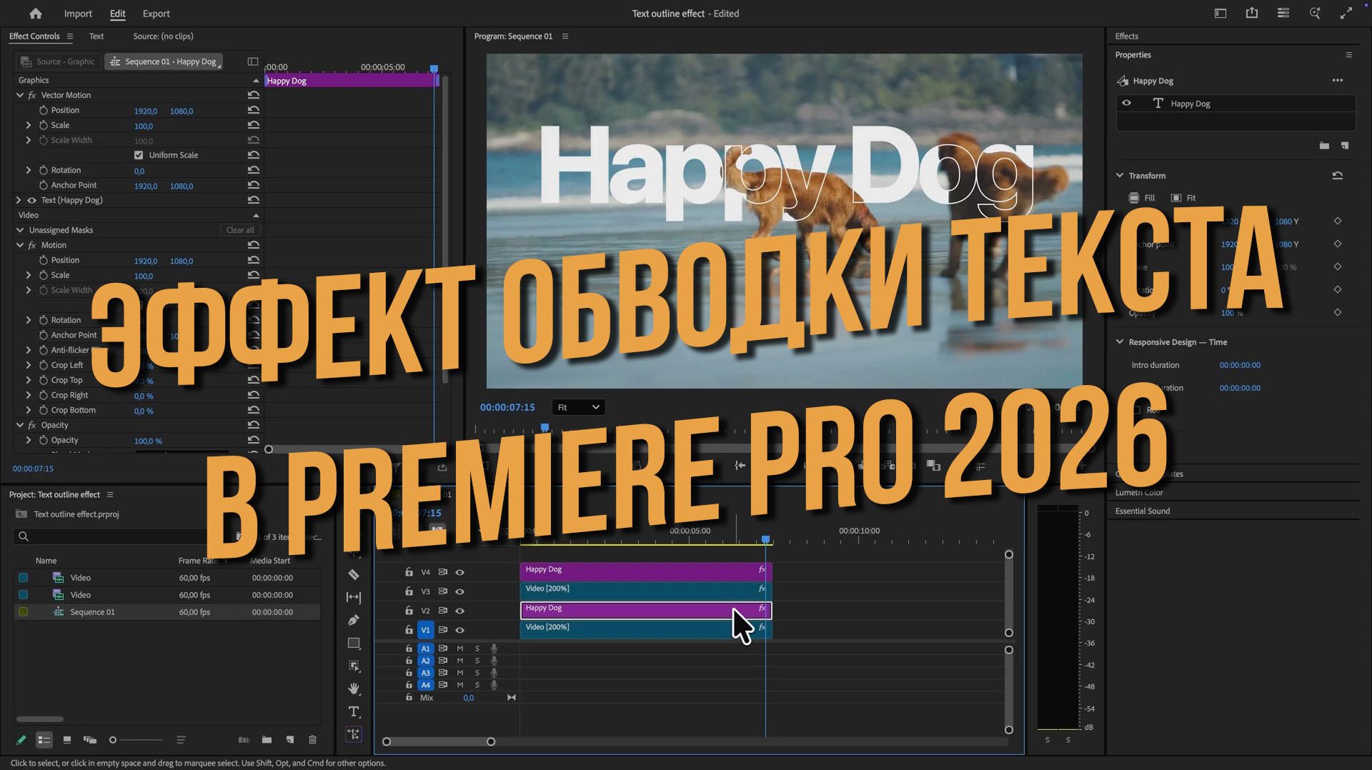Viewport: 1372px width, 770px height.
Task: Collapse the Vector Motion effect
Action: tap(20, 95)
